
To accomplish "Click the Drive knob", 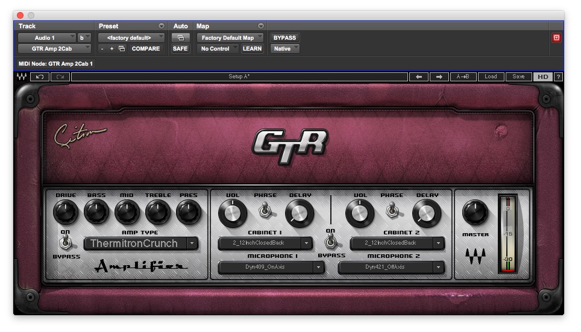I will (66, 212).
